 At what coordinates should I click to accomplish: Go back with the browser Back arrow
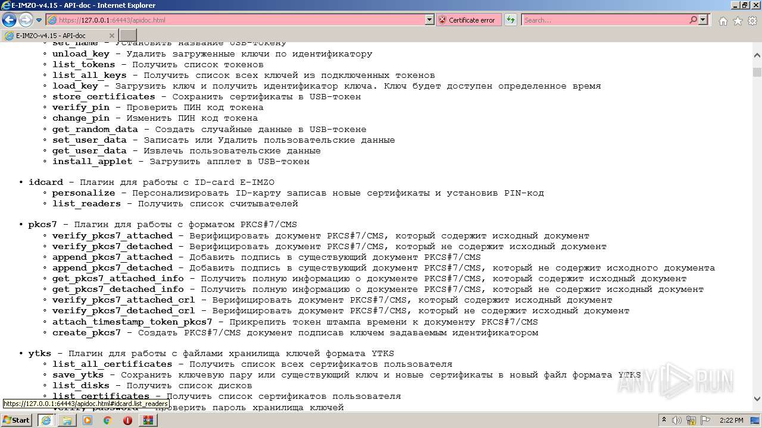coord(10,20)
